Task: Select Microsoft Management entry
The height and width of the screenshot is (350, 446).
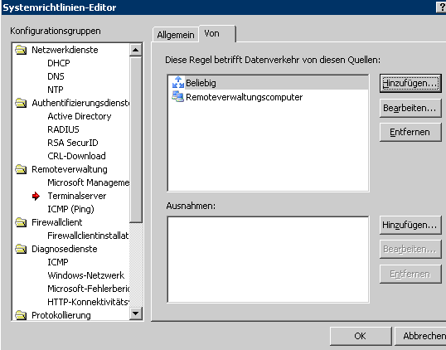Action: click(89, 182)
